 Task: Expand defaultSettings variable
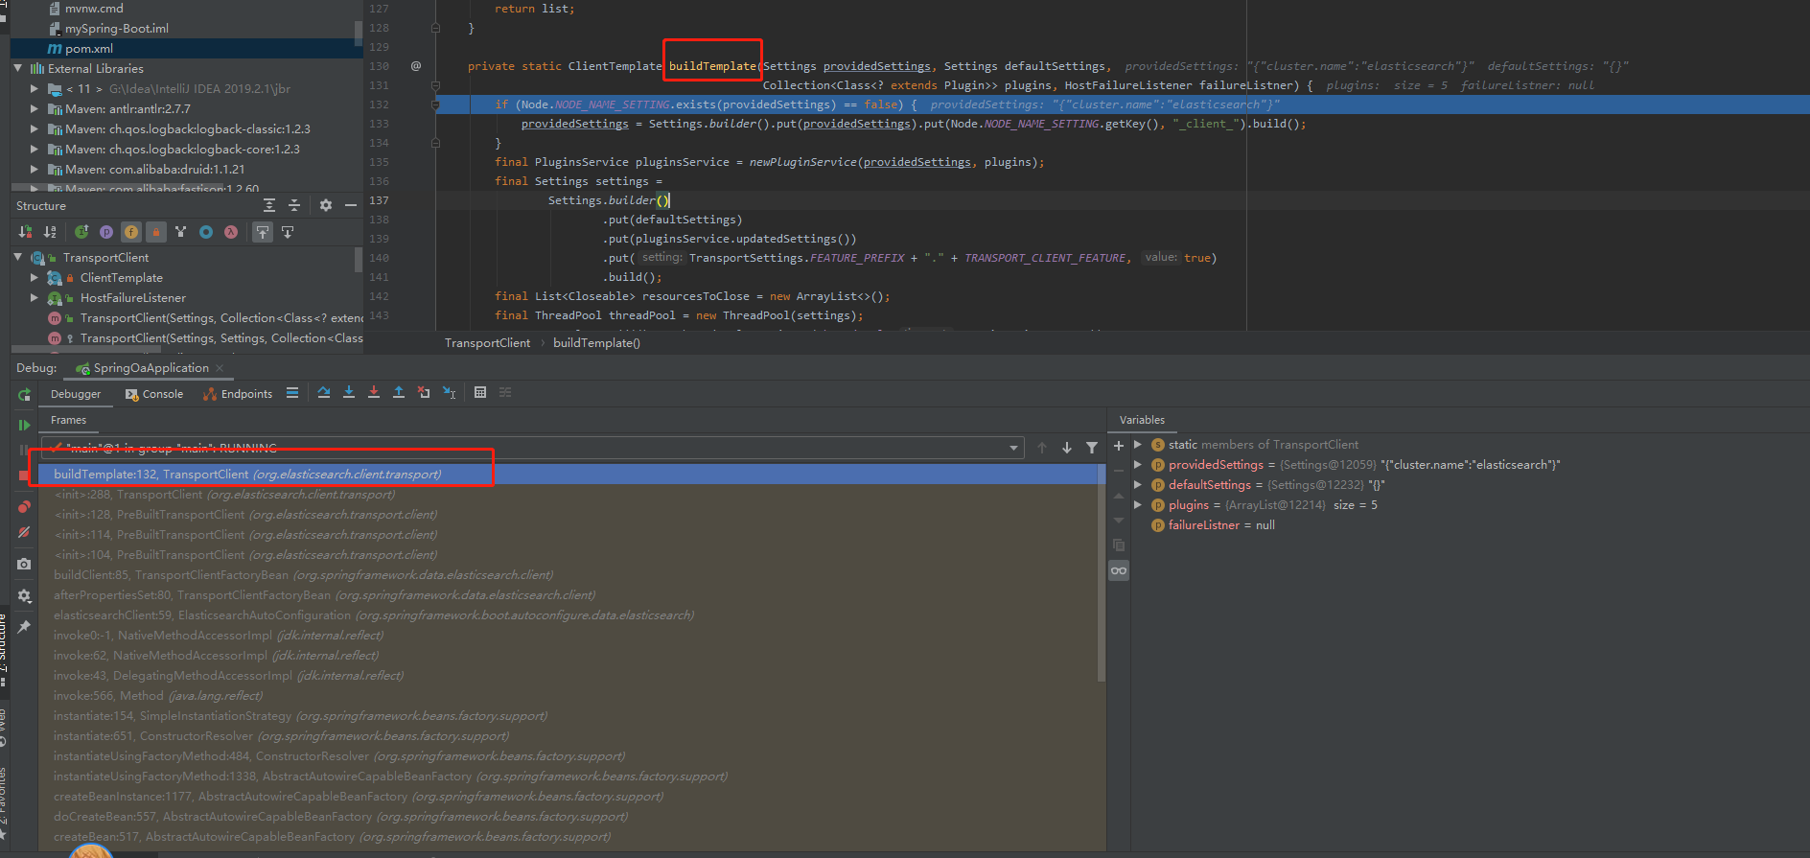(1138, 485)
